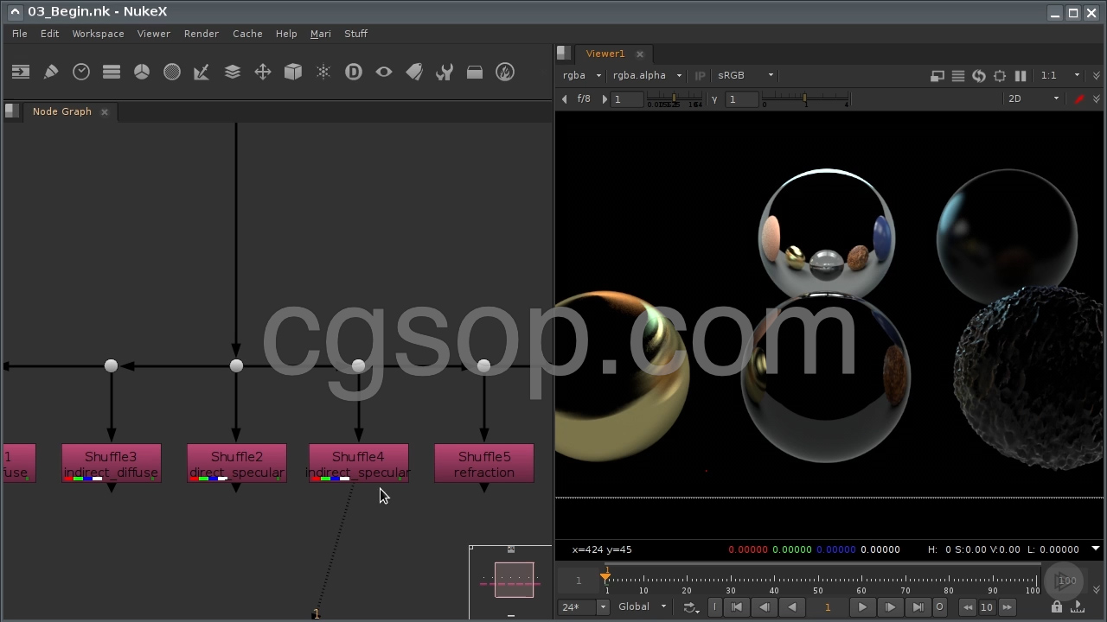Select the Shuffle5 refraction node

pyautogui.click(x=484, y=464)
